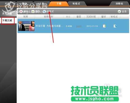Click the play file icon in video row
This screenshot has width=130, height=103.
tap(104, 26)
